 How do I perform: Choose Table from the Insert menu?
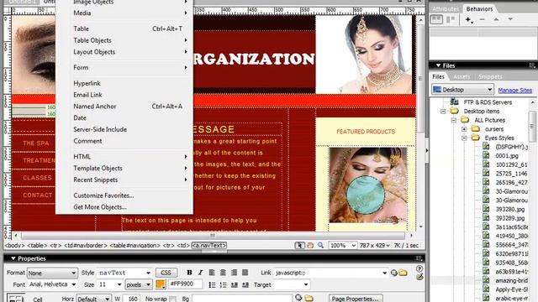(124, 29)
